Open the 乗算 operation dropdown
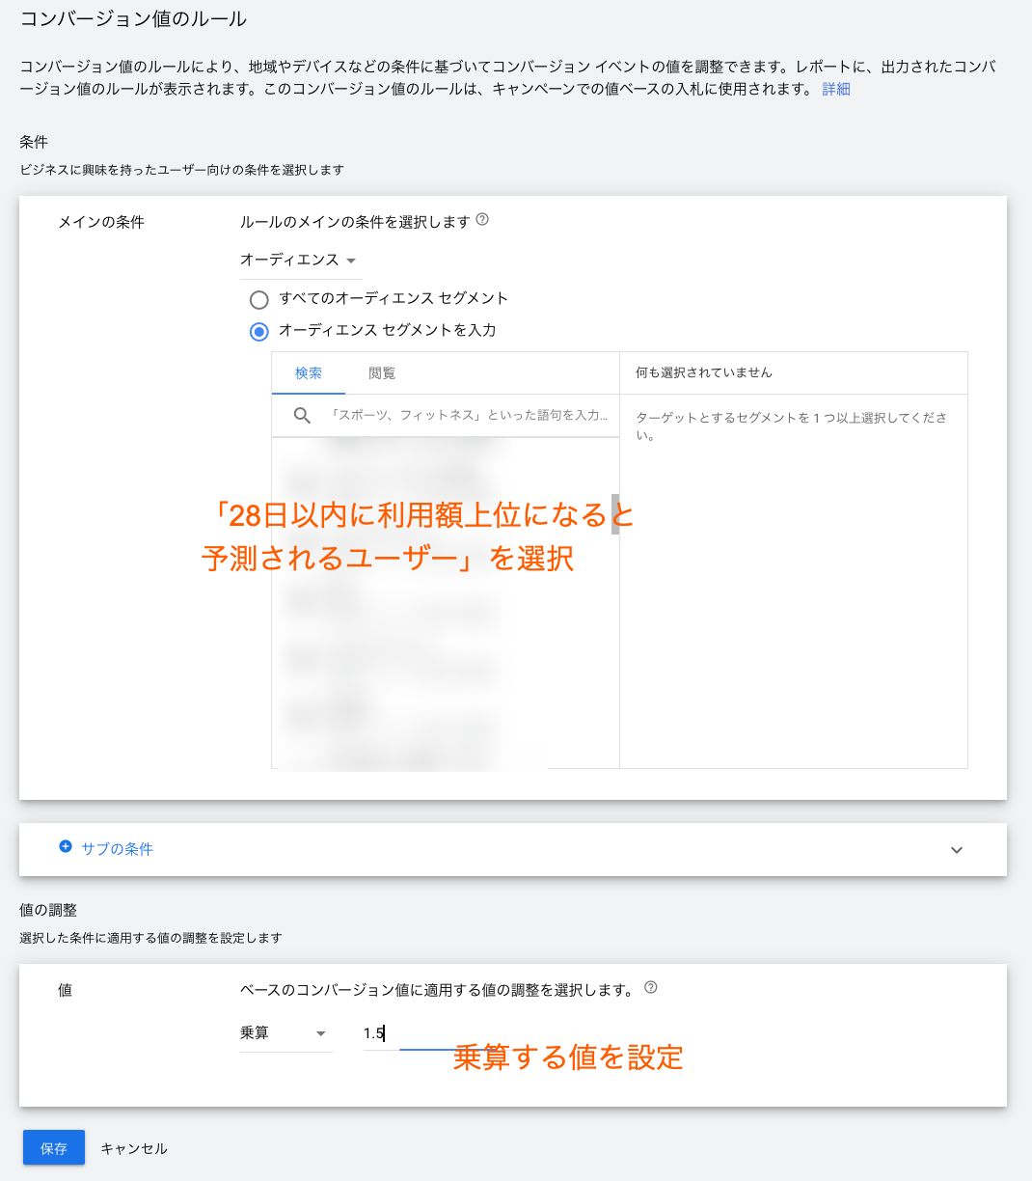Image resolution: width=1032 pixels, height=1181 pixels. 285,1033
